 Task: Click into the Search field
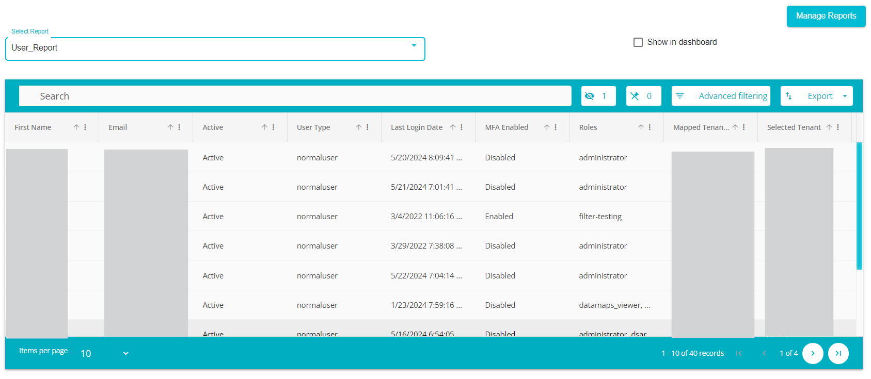tap(295, 96)
